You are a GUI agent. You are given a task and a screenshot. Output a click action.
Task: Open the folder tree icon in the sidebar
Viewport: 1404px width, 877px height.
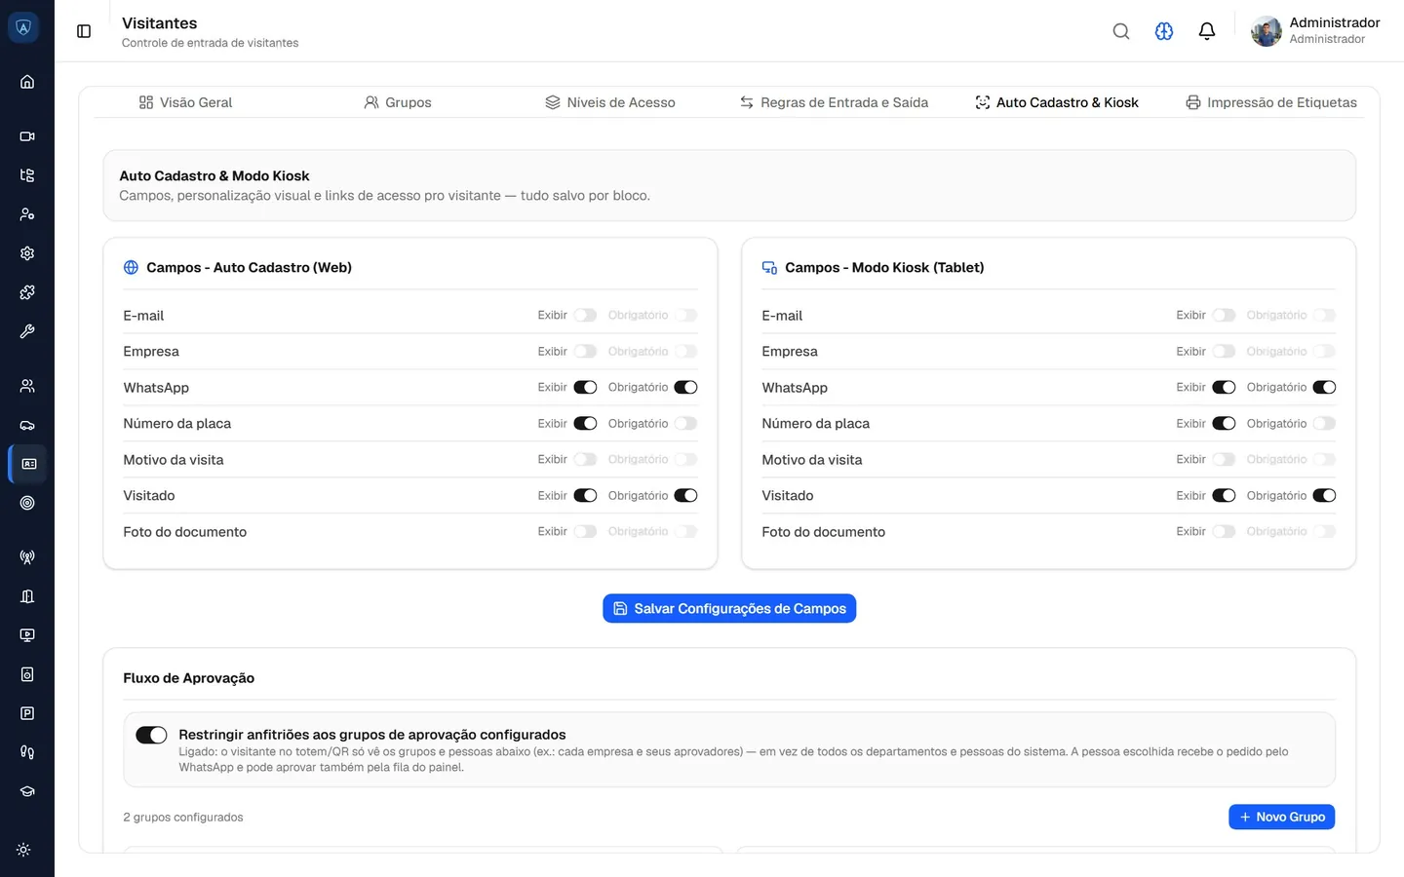[x=27, y=175]
